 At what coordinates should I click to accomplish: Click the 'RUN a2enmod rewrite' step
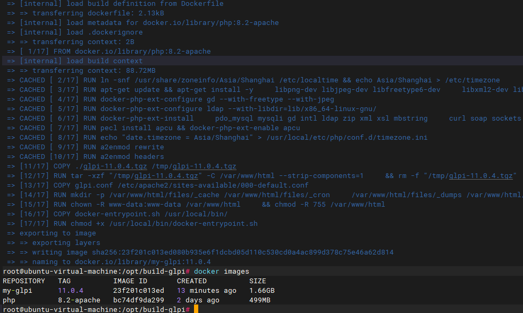click(x=86, y=147)
